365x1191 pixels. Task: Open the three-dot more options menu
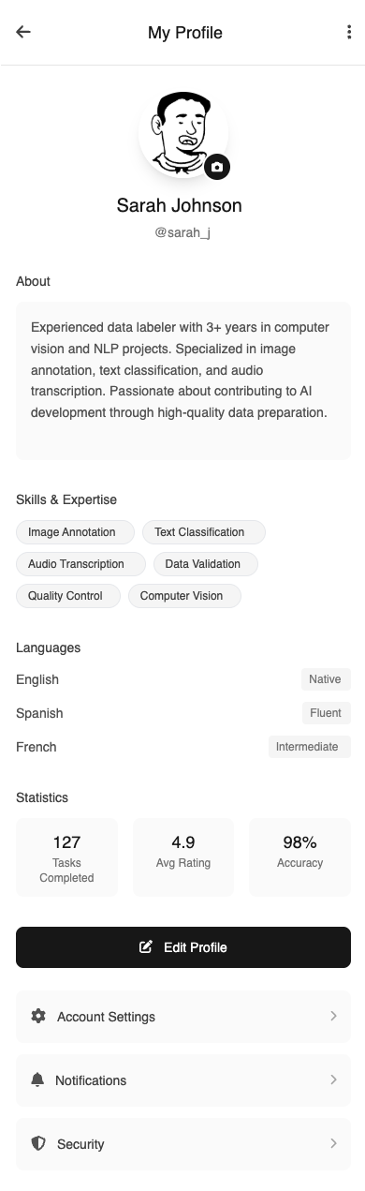coord(349,32)
